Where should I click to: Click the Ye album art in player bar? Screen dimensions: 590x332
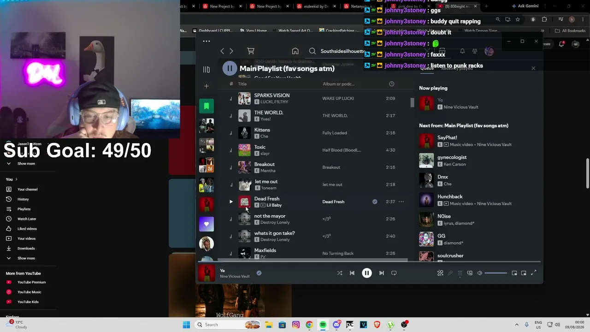click(x=206, y=273)
